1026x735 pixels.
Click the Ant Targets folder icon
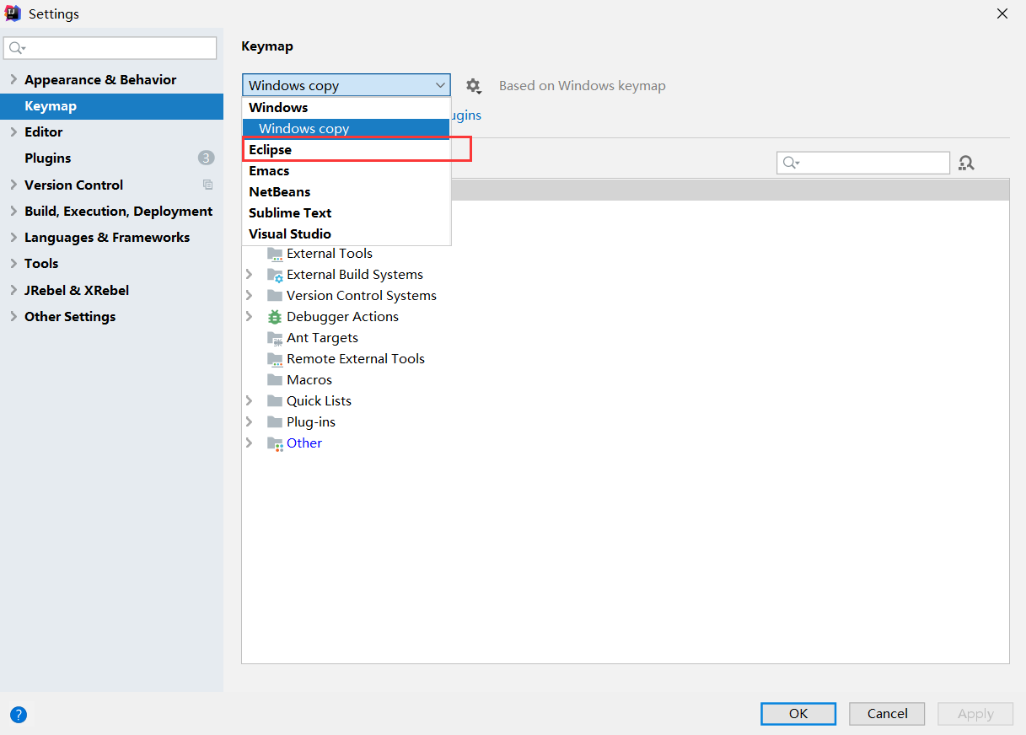point(275,338)
